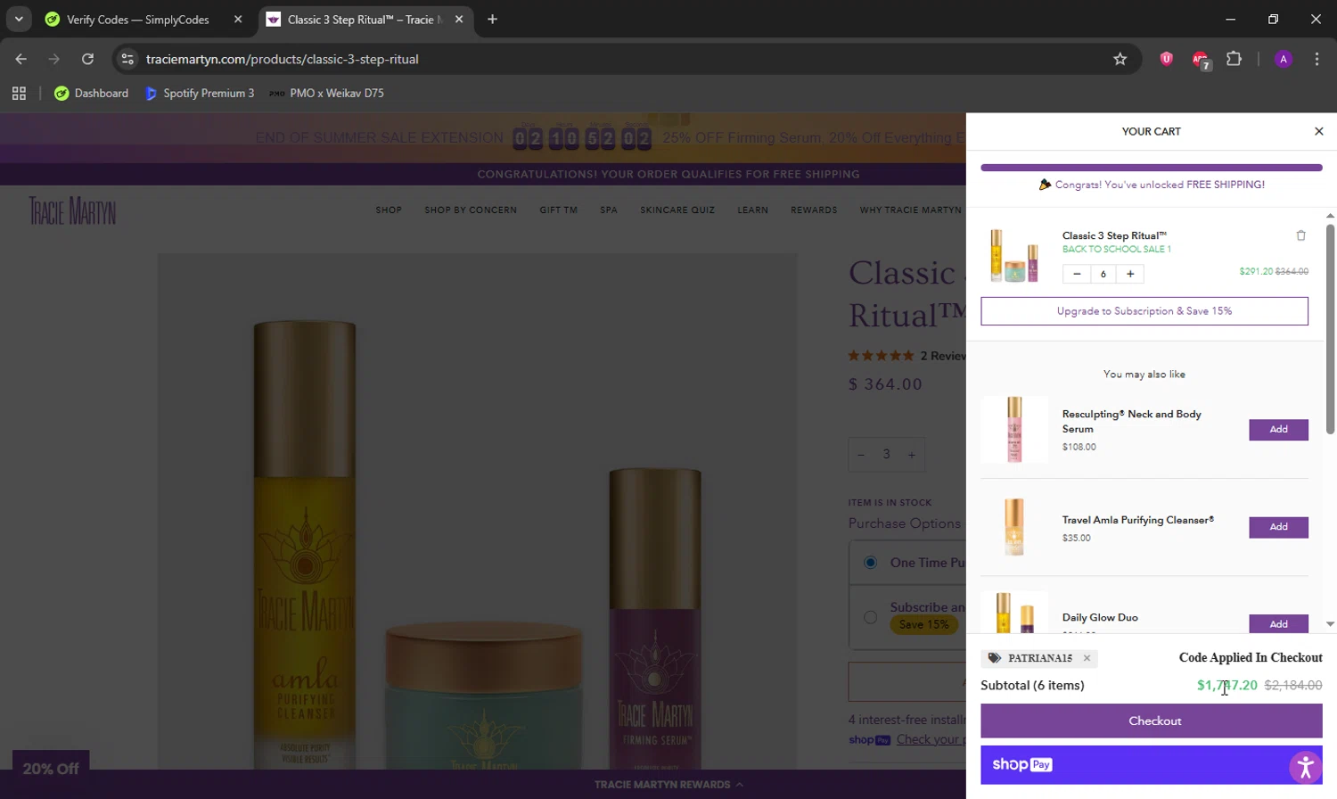1337x799 pixels.
Task: Go back in browser history
Action: tap(21, 59)
